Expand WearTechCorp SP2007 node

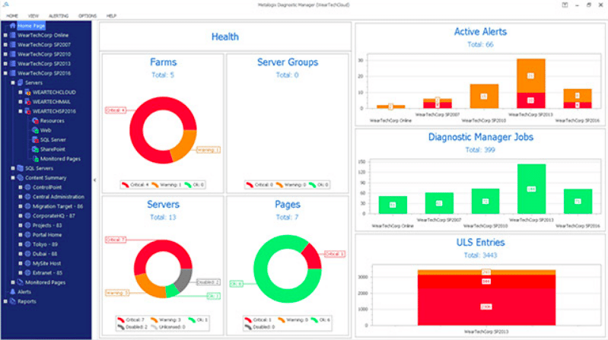coord(5,45)
